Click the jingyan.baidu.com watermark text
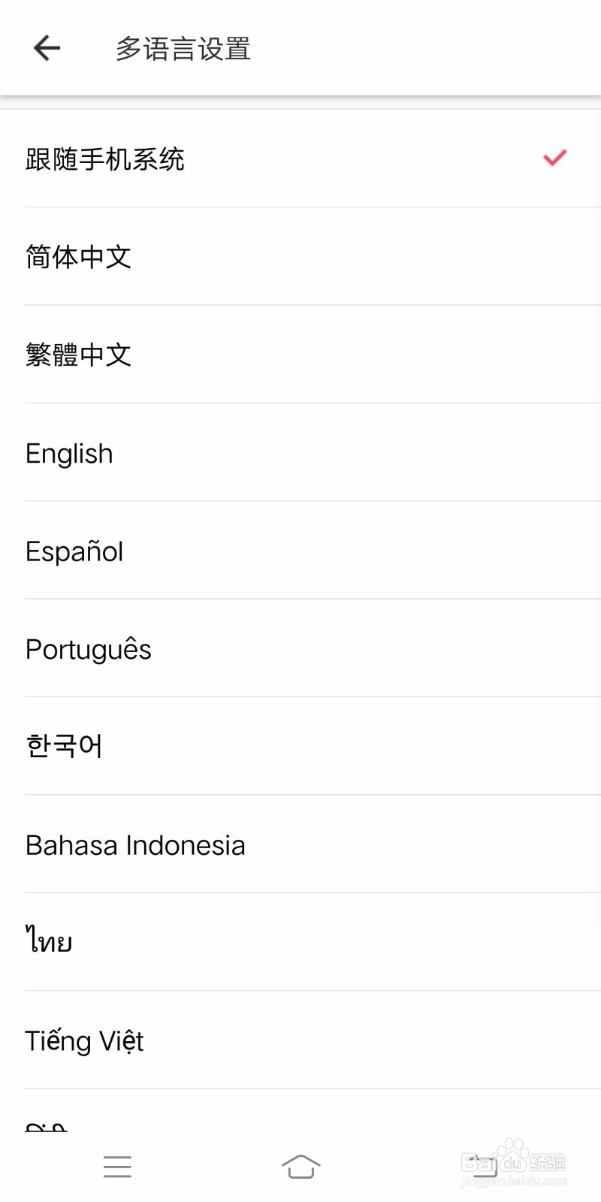601x1202 pixels. (514, 1182)
